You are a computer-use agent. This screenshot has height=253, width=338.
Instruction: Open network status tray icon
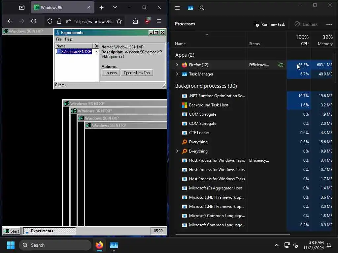[287, 245]
